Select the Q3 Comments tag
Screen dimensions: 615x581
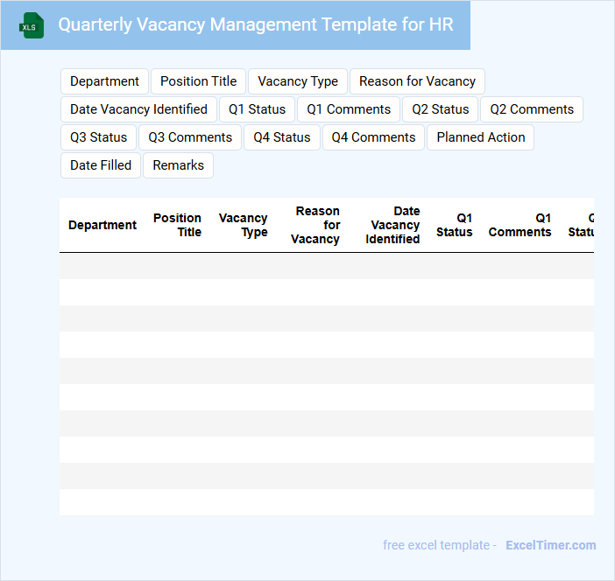tap(190, 137)
